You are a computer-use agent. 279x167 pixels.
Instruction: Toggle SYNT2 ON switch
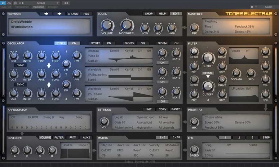(109, 43)
